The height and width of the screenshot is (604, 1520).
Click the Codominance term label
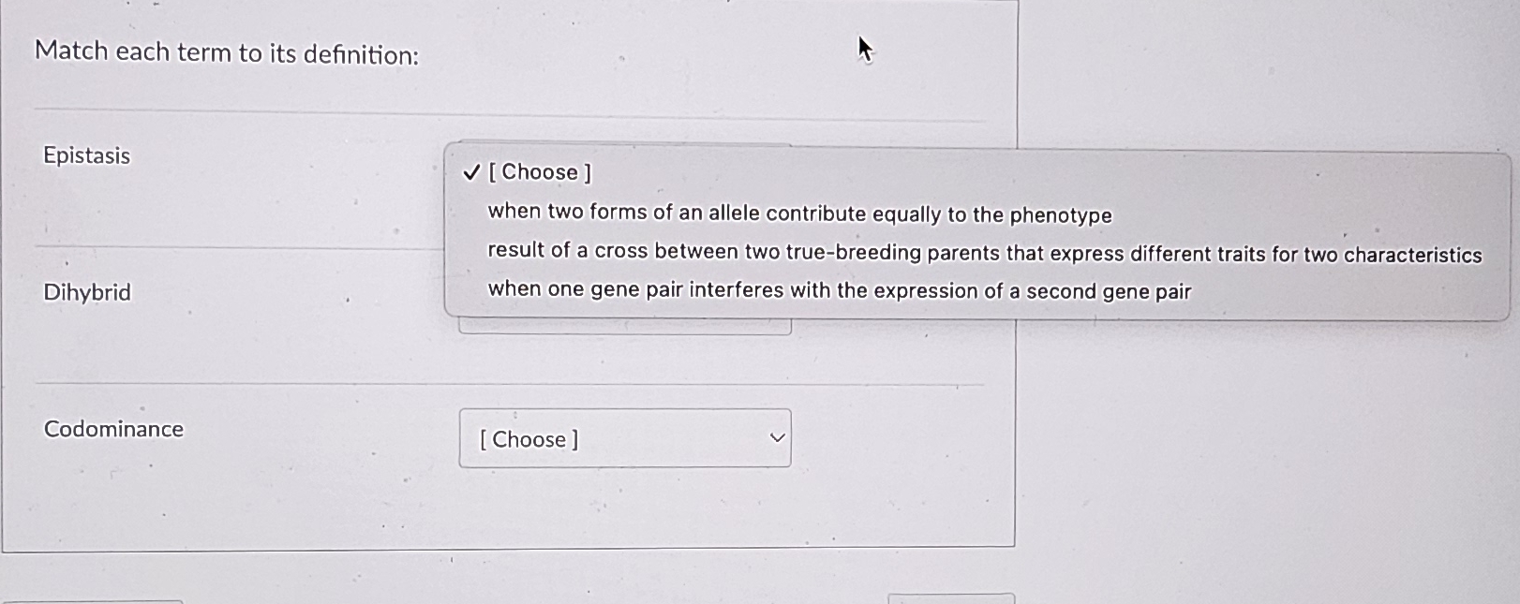click(112, 429)
